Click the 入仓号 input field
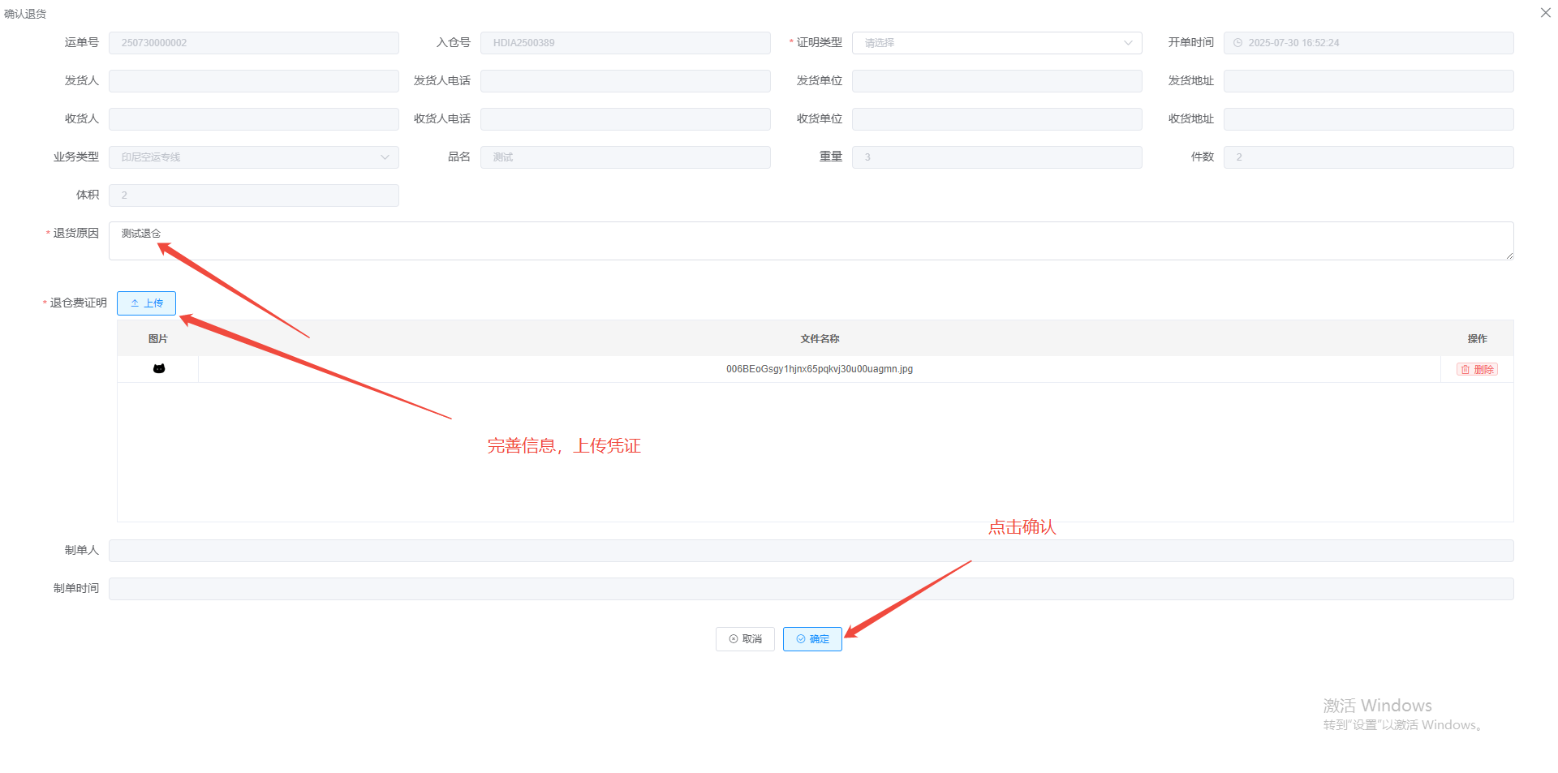The width and height of the screenshot is (1558, 773). click(625, 43)
